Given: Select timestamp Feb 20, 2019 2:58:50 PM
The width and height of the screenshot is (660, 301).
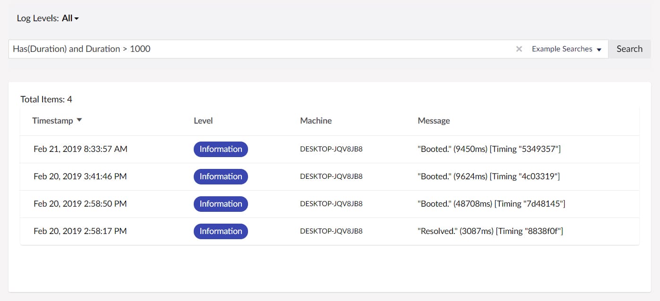Looking at the screenshot, I should [80, 204].
